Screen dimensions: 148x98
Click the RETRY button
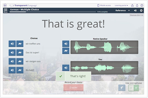click(x=73, y=88)
